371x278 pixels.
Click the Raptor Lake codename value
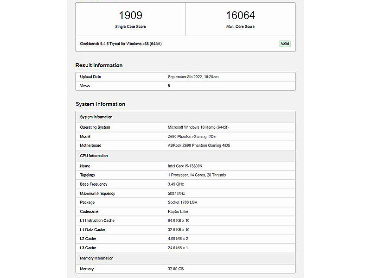(178, 212)
